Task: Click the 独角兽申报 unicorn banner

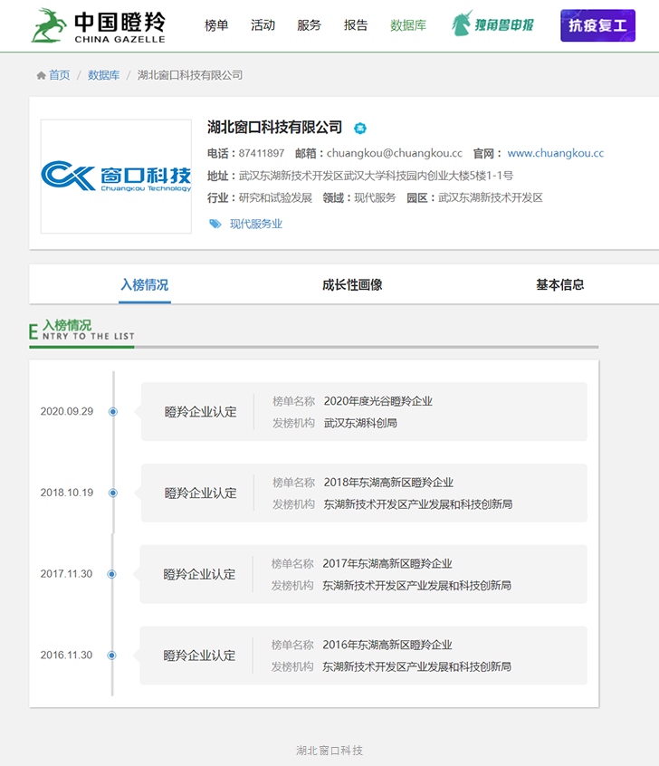Action: [492, 24]
